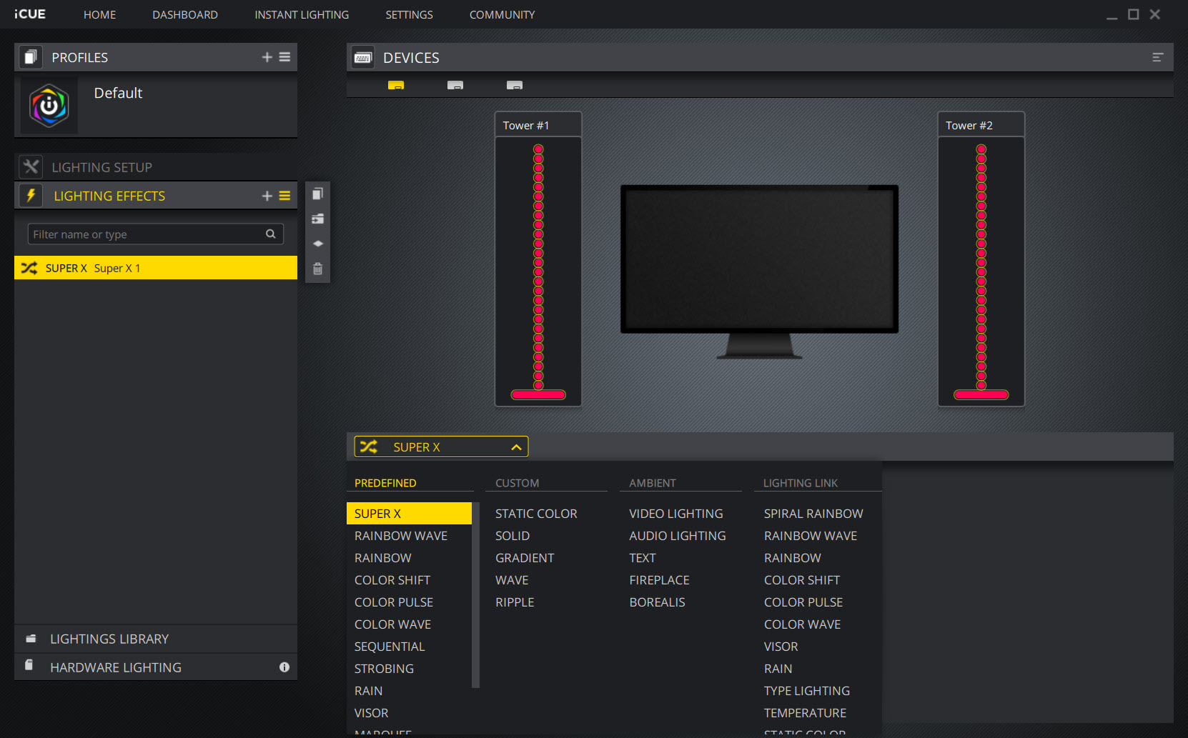
Task: Select Tower #2 LED strip
Action: pos(981,266)
